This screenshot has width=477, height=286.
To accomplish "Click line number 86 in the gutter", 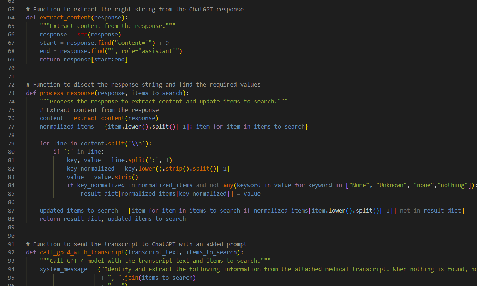I will (11, 202).
